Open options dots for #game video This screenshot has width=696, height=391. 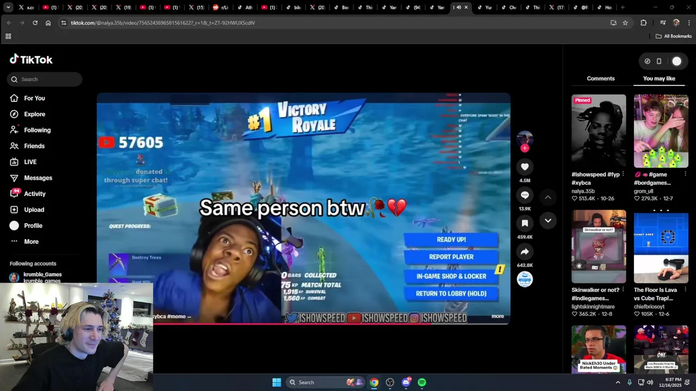(x=685, y=174)
